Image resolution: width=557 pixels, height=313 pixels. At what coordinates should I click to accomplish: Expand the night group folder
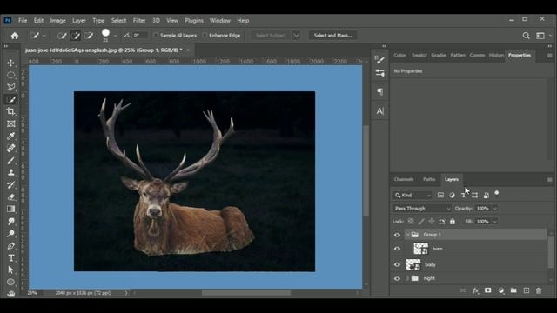pyautogui.click(x=407, y=278)
